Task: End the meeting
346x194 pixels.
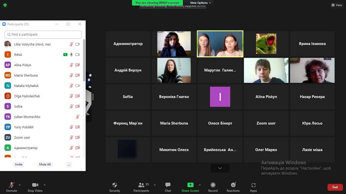Action: 335,187
